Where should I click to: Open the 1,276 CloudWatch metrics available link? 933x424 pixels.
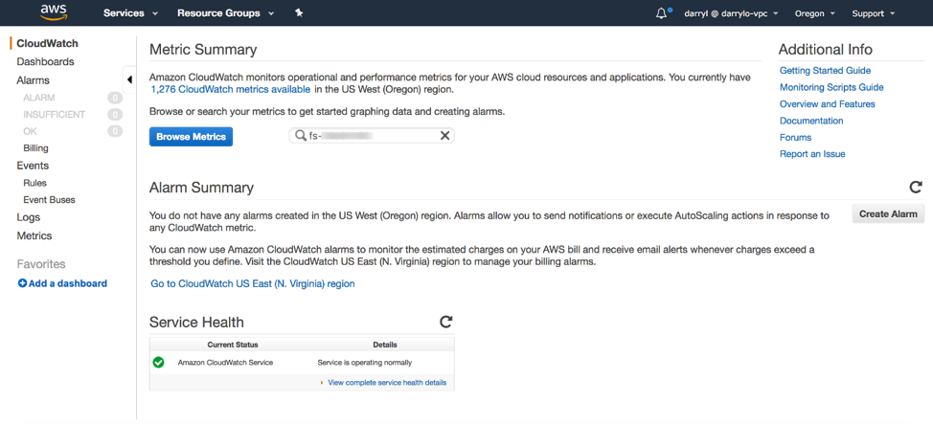point(231,90)
